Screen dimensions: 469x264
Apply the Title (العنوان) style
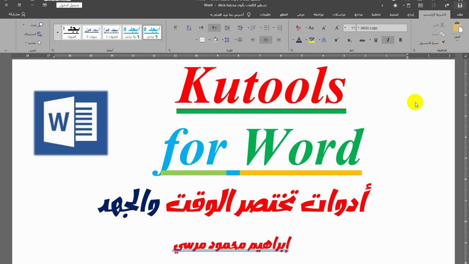click(71, 32)
